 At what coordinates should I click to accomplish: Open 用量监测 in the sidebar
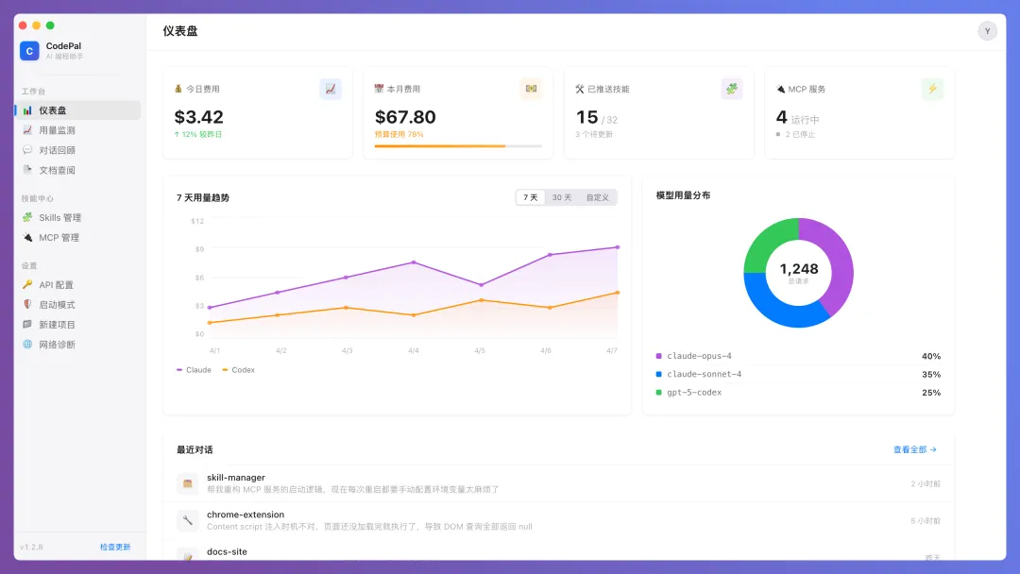[x=57, y=130]
